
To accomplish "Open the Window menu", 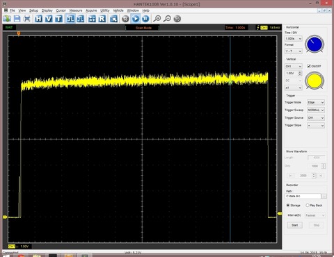I will click(133, 10).
